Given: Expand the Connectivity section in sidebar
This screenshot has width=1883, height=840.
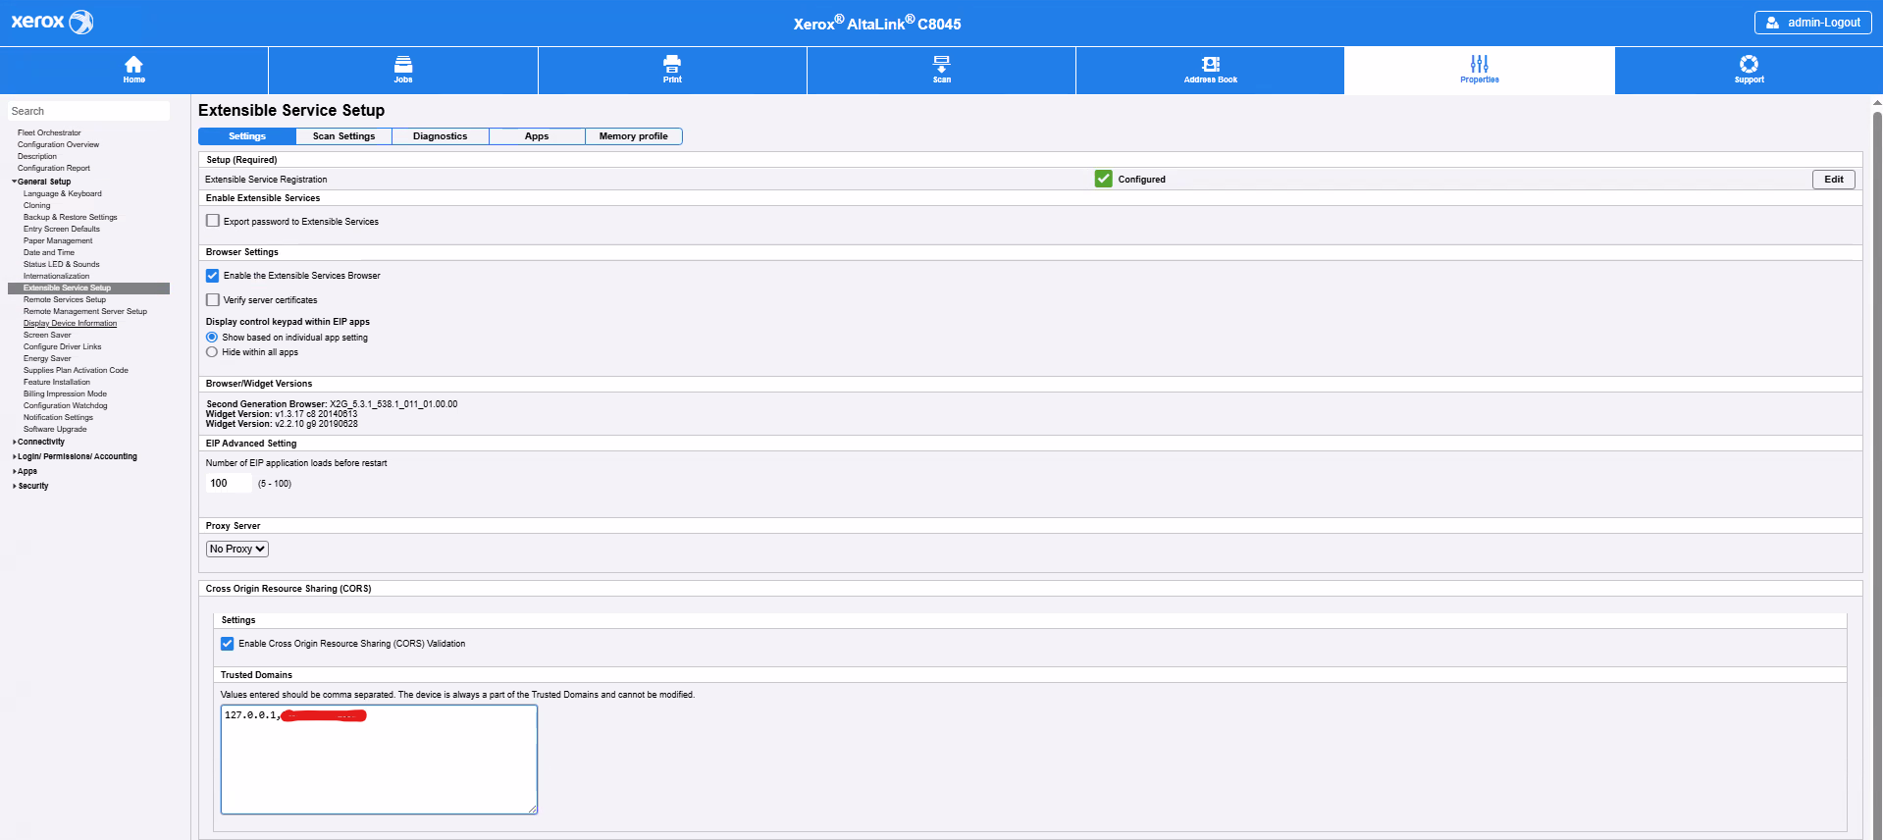Looking at the screenshot, I should (x=40, y=442).
